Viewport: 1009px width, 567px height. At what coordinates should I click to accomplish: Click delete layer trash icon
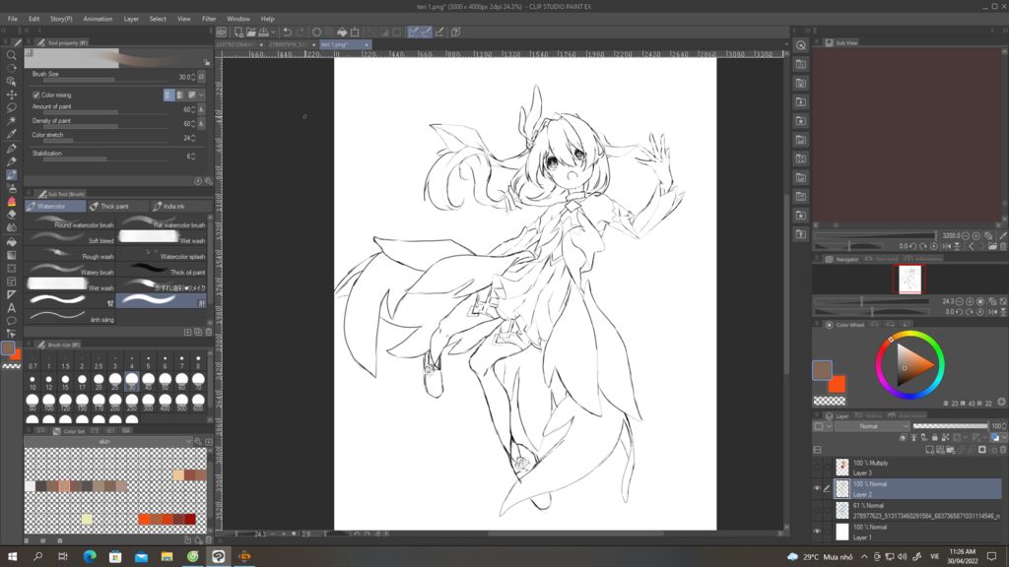coord(1002,449)
